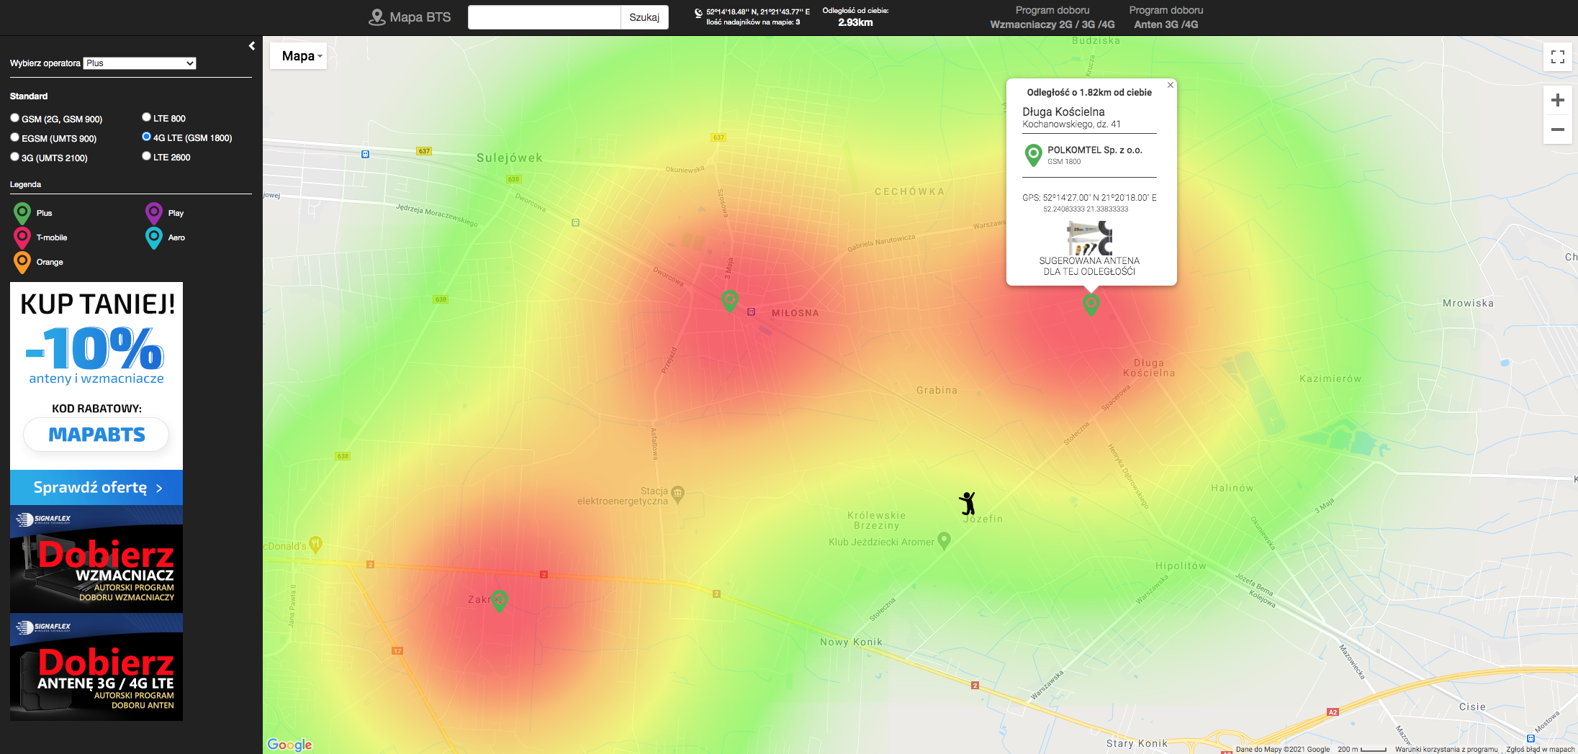The width and height of the screenshot is (1578, 754).
Task: Click the T-mobile pink legend pin
Action: pos(22,237)
